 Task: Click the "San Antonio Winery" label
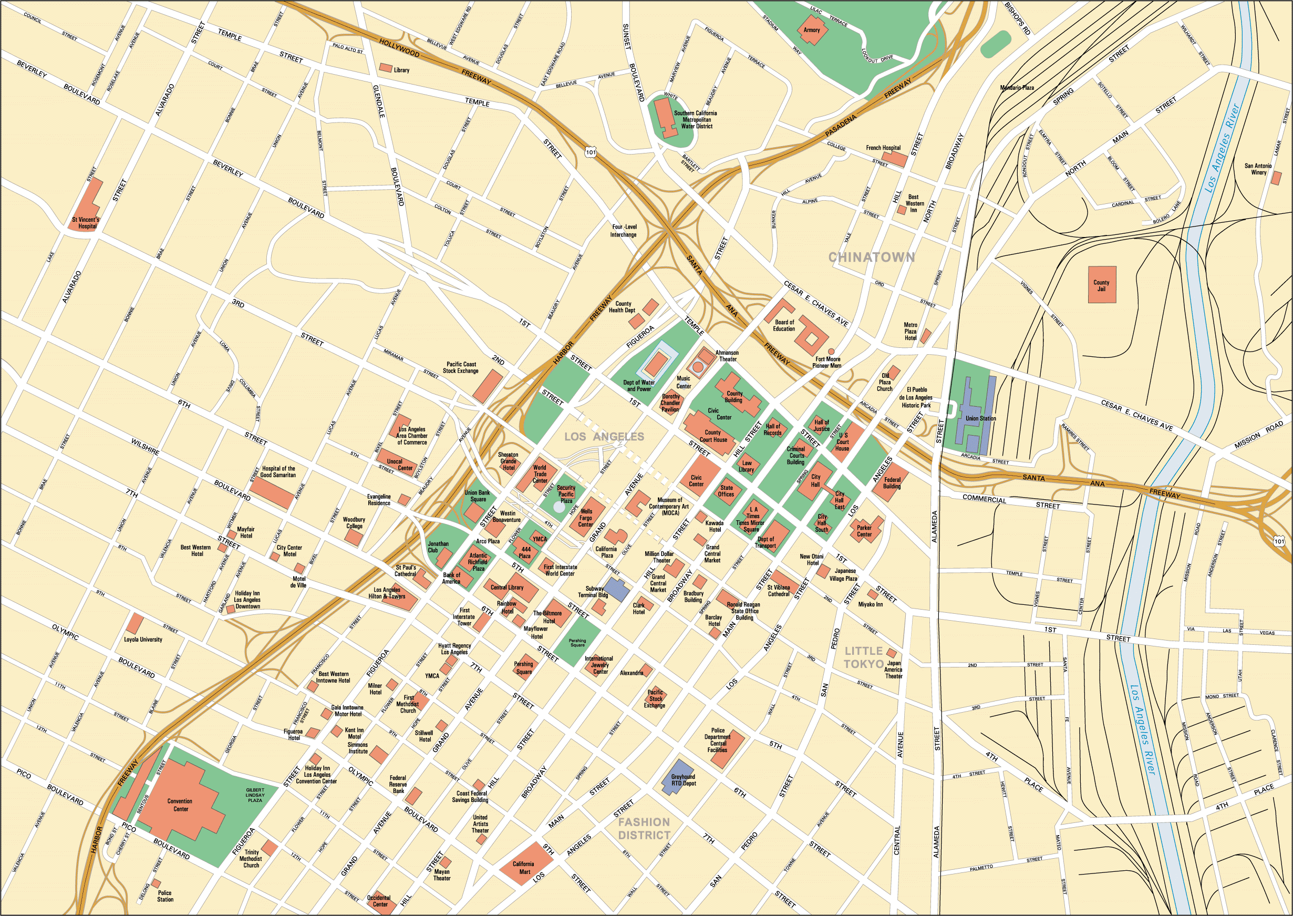[1258, 169]
